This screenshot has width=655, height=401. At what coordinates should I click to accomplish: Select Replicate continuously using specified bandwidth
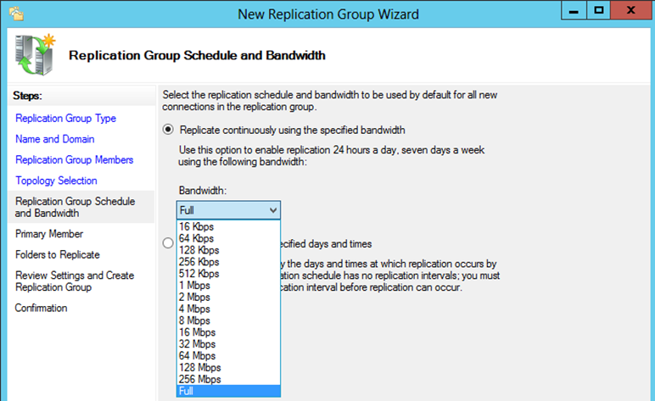coord(168,130)
